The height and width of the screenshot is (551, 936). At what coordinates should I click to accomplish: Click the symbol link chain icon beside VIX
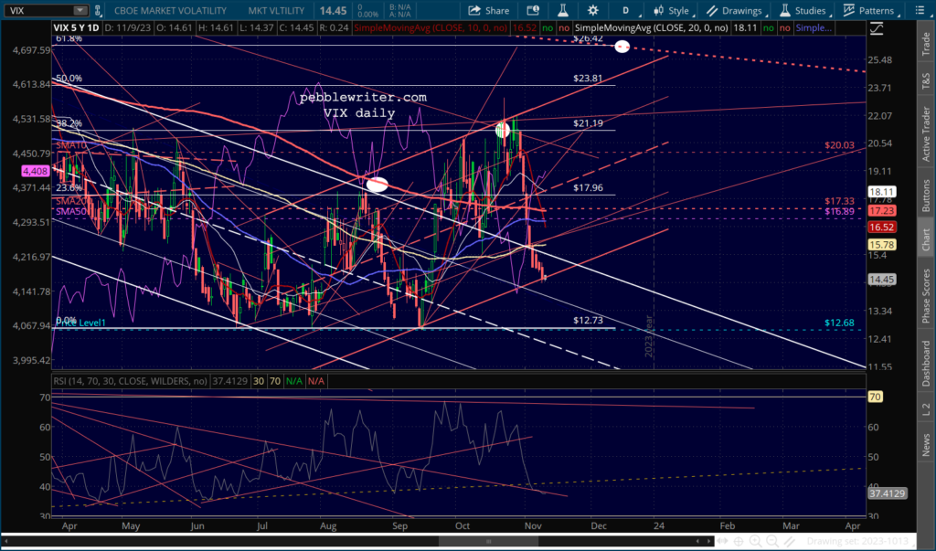tap(98, 11)
